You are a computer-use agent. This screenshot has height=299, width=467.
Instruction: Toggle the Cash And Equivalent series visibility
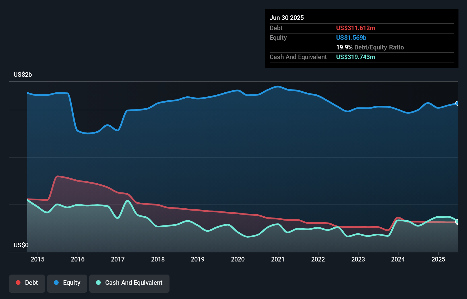129,283
